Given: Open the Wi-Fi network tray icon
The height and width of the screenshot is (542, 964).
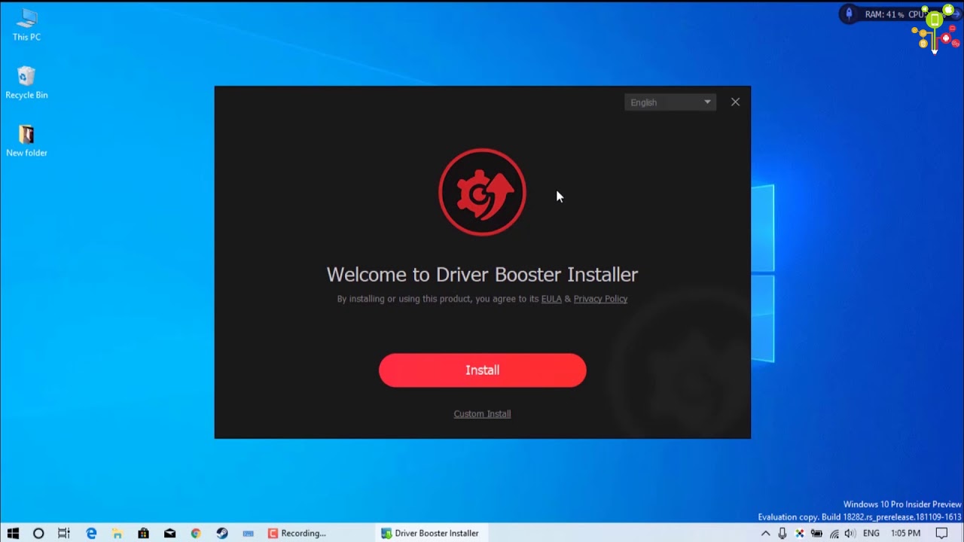Looking at the screenshot, I should point(834,533).
